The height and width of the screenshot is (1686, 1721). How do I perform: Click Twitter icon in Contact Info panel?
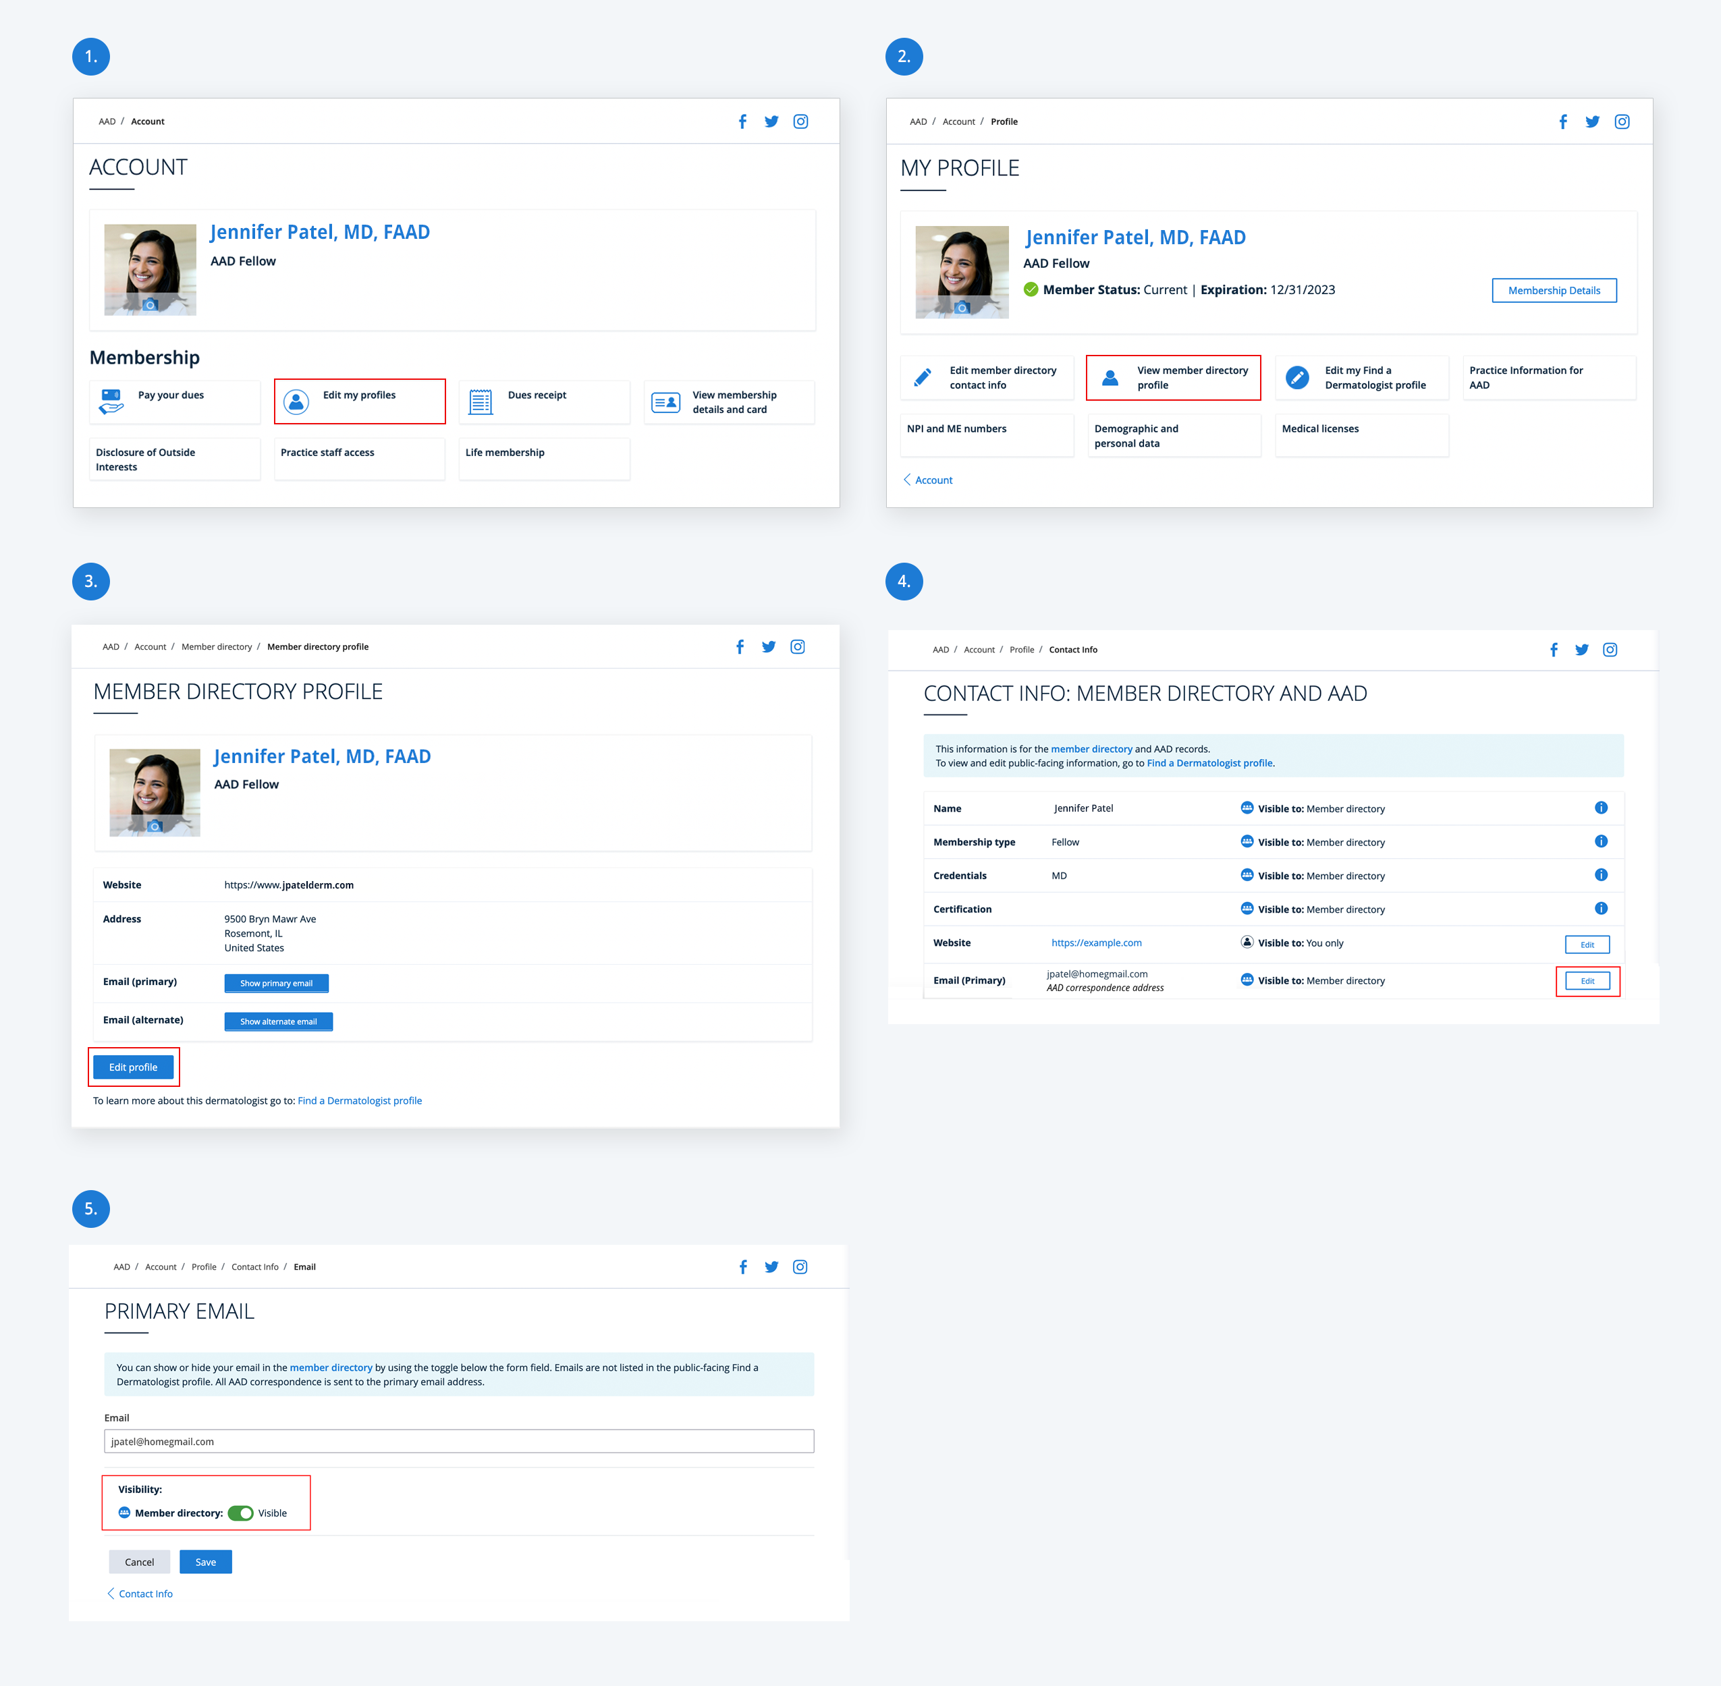coord(1582,650)
